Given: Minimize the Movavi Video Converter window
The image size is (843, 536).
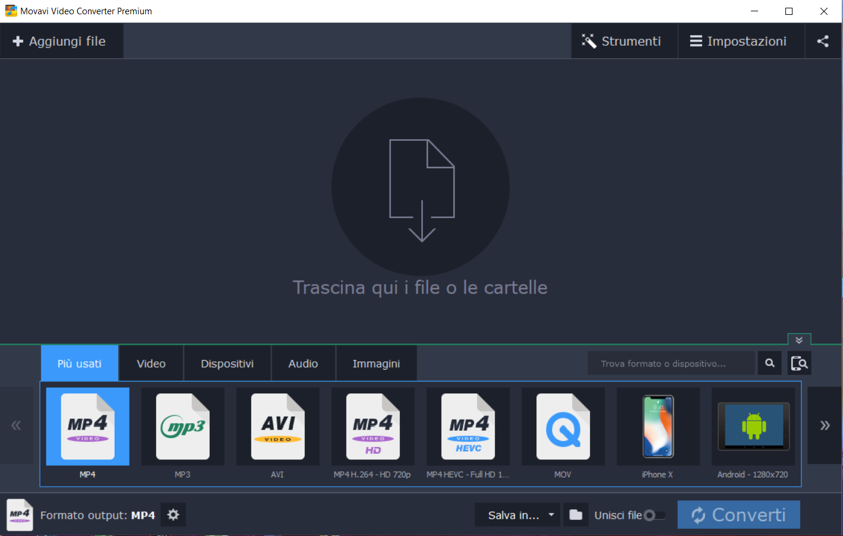Looking at the screenshot, I should [754, 11].
